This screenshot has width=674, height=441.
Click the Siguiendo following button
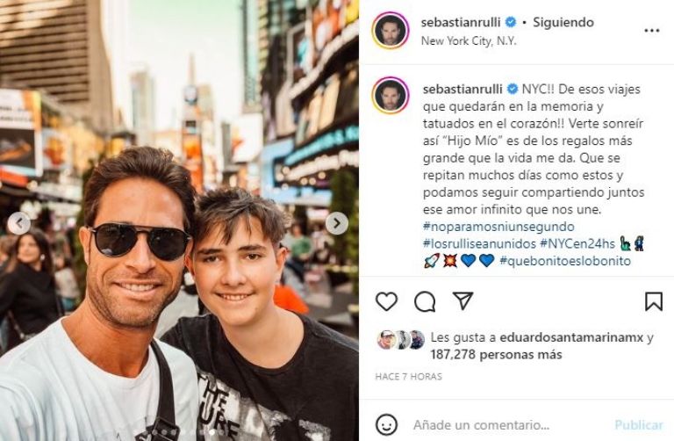563,22
